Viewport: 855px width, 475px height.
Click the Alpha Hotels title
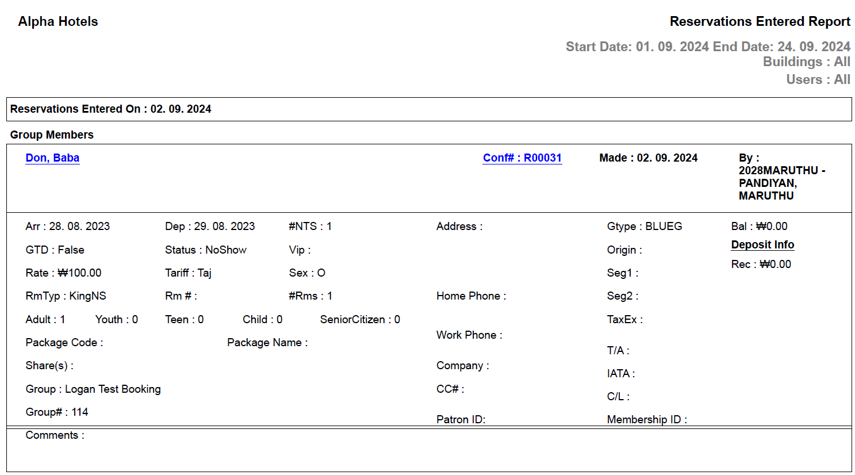(x=58, y=21)
